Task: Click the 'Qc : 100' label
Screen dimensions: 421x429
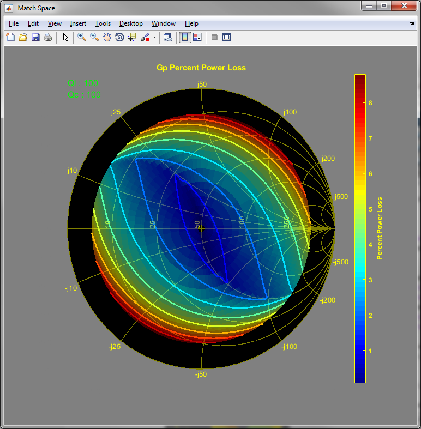Action: pyautogui.click(x=84, y=95)
